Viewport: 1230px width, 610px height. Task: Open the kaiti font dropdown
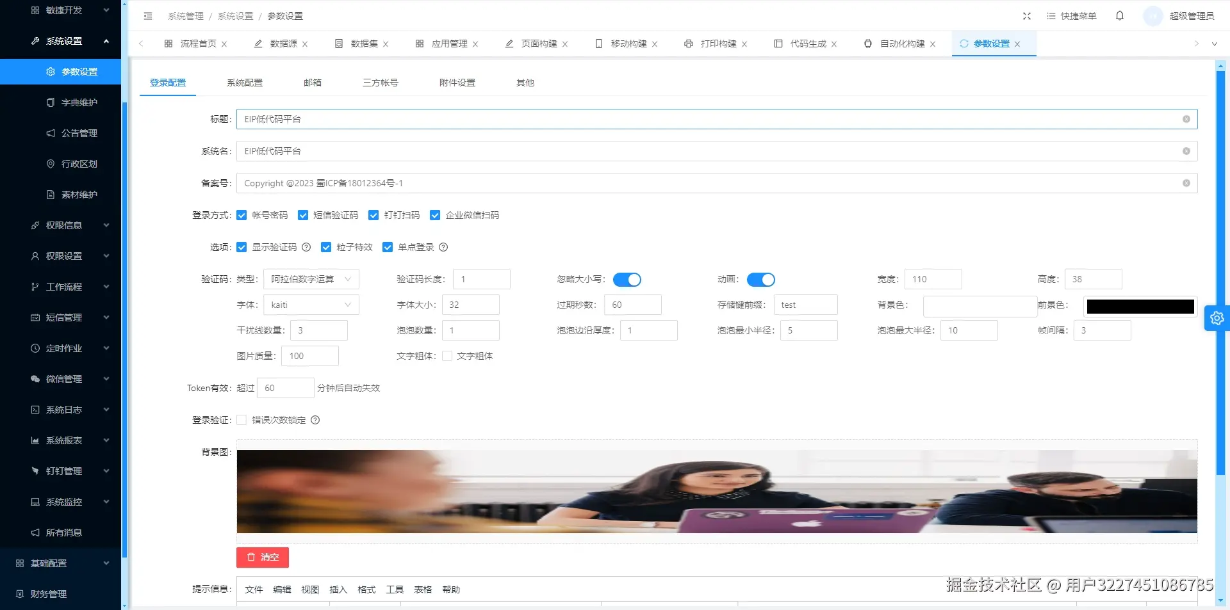pyautogui.click(x=311, y=305)
